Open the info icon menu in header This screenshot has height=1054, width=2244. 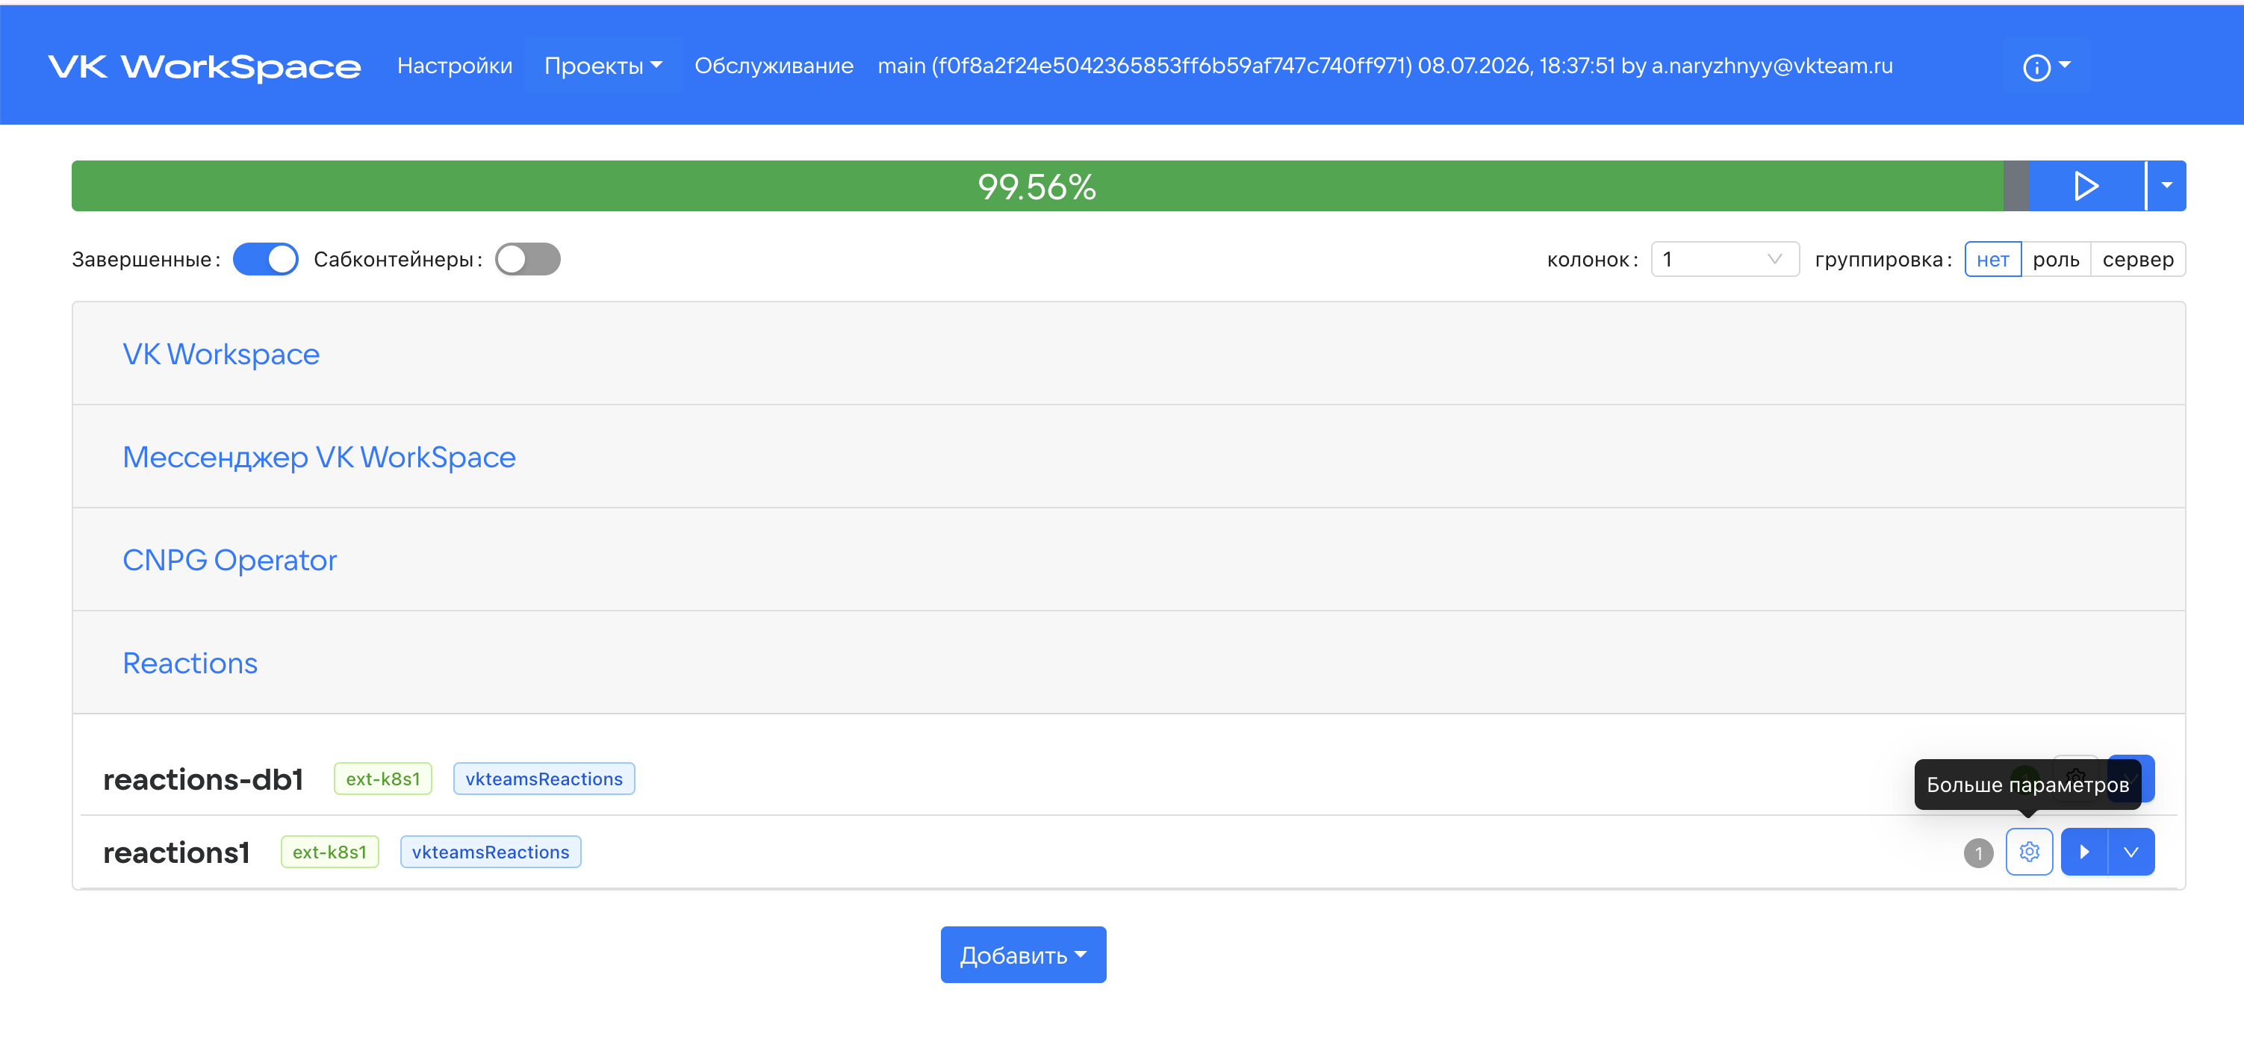pos(2045,66)
